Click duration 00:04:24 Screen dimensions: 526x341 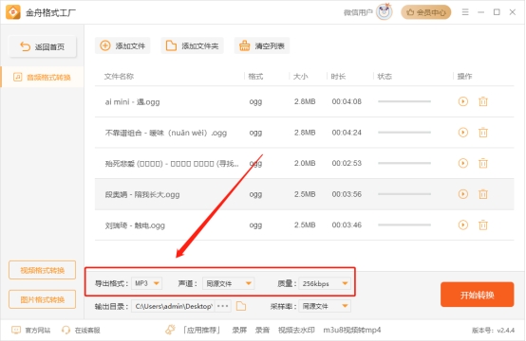coord(347,133)
